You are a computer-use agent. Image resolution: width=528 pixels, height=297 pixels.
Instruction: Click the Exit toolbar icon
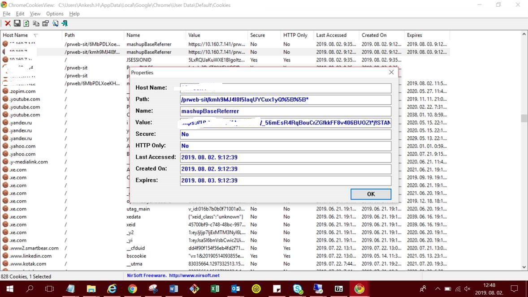coord(65,23)
